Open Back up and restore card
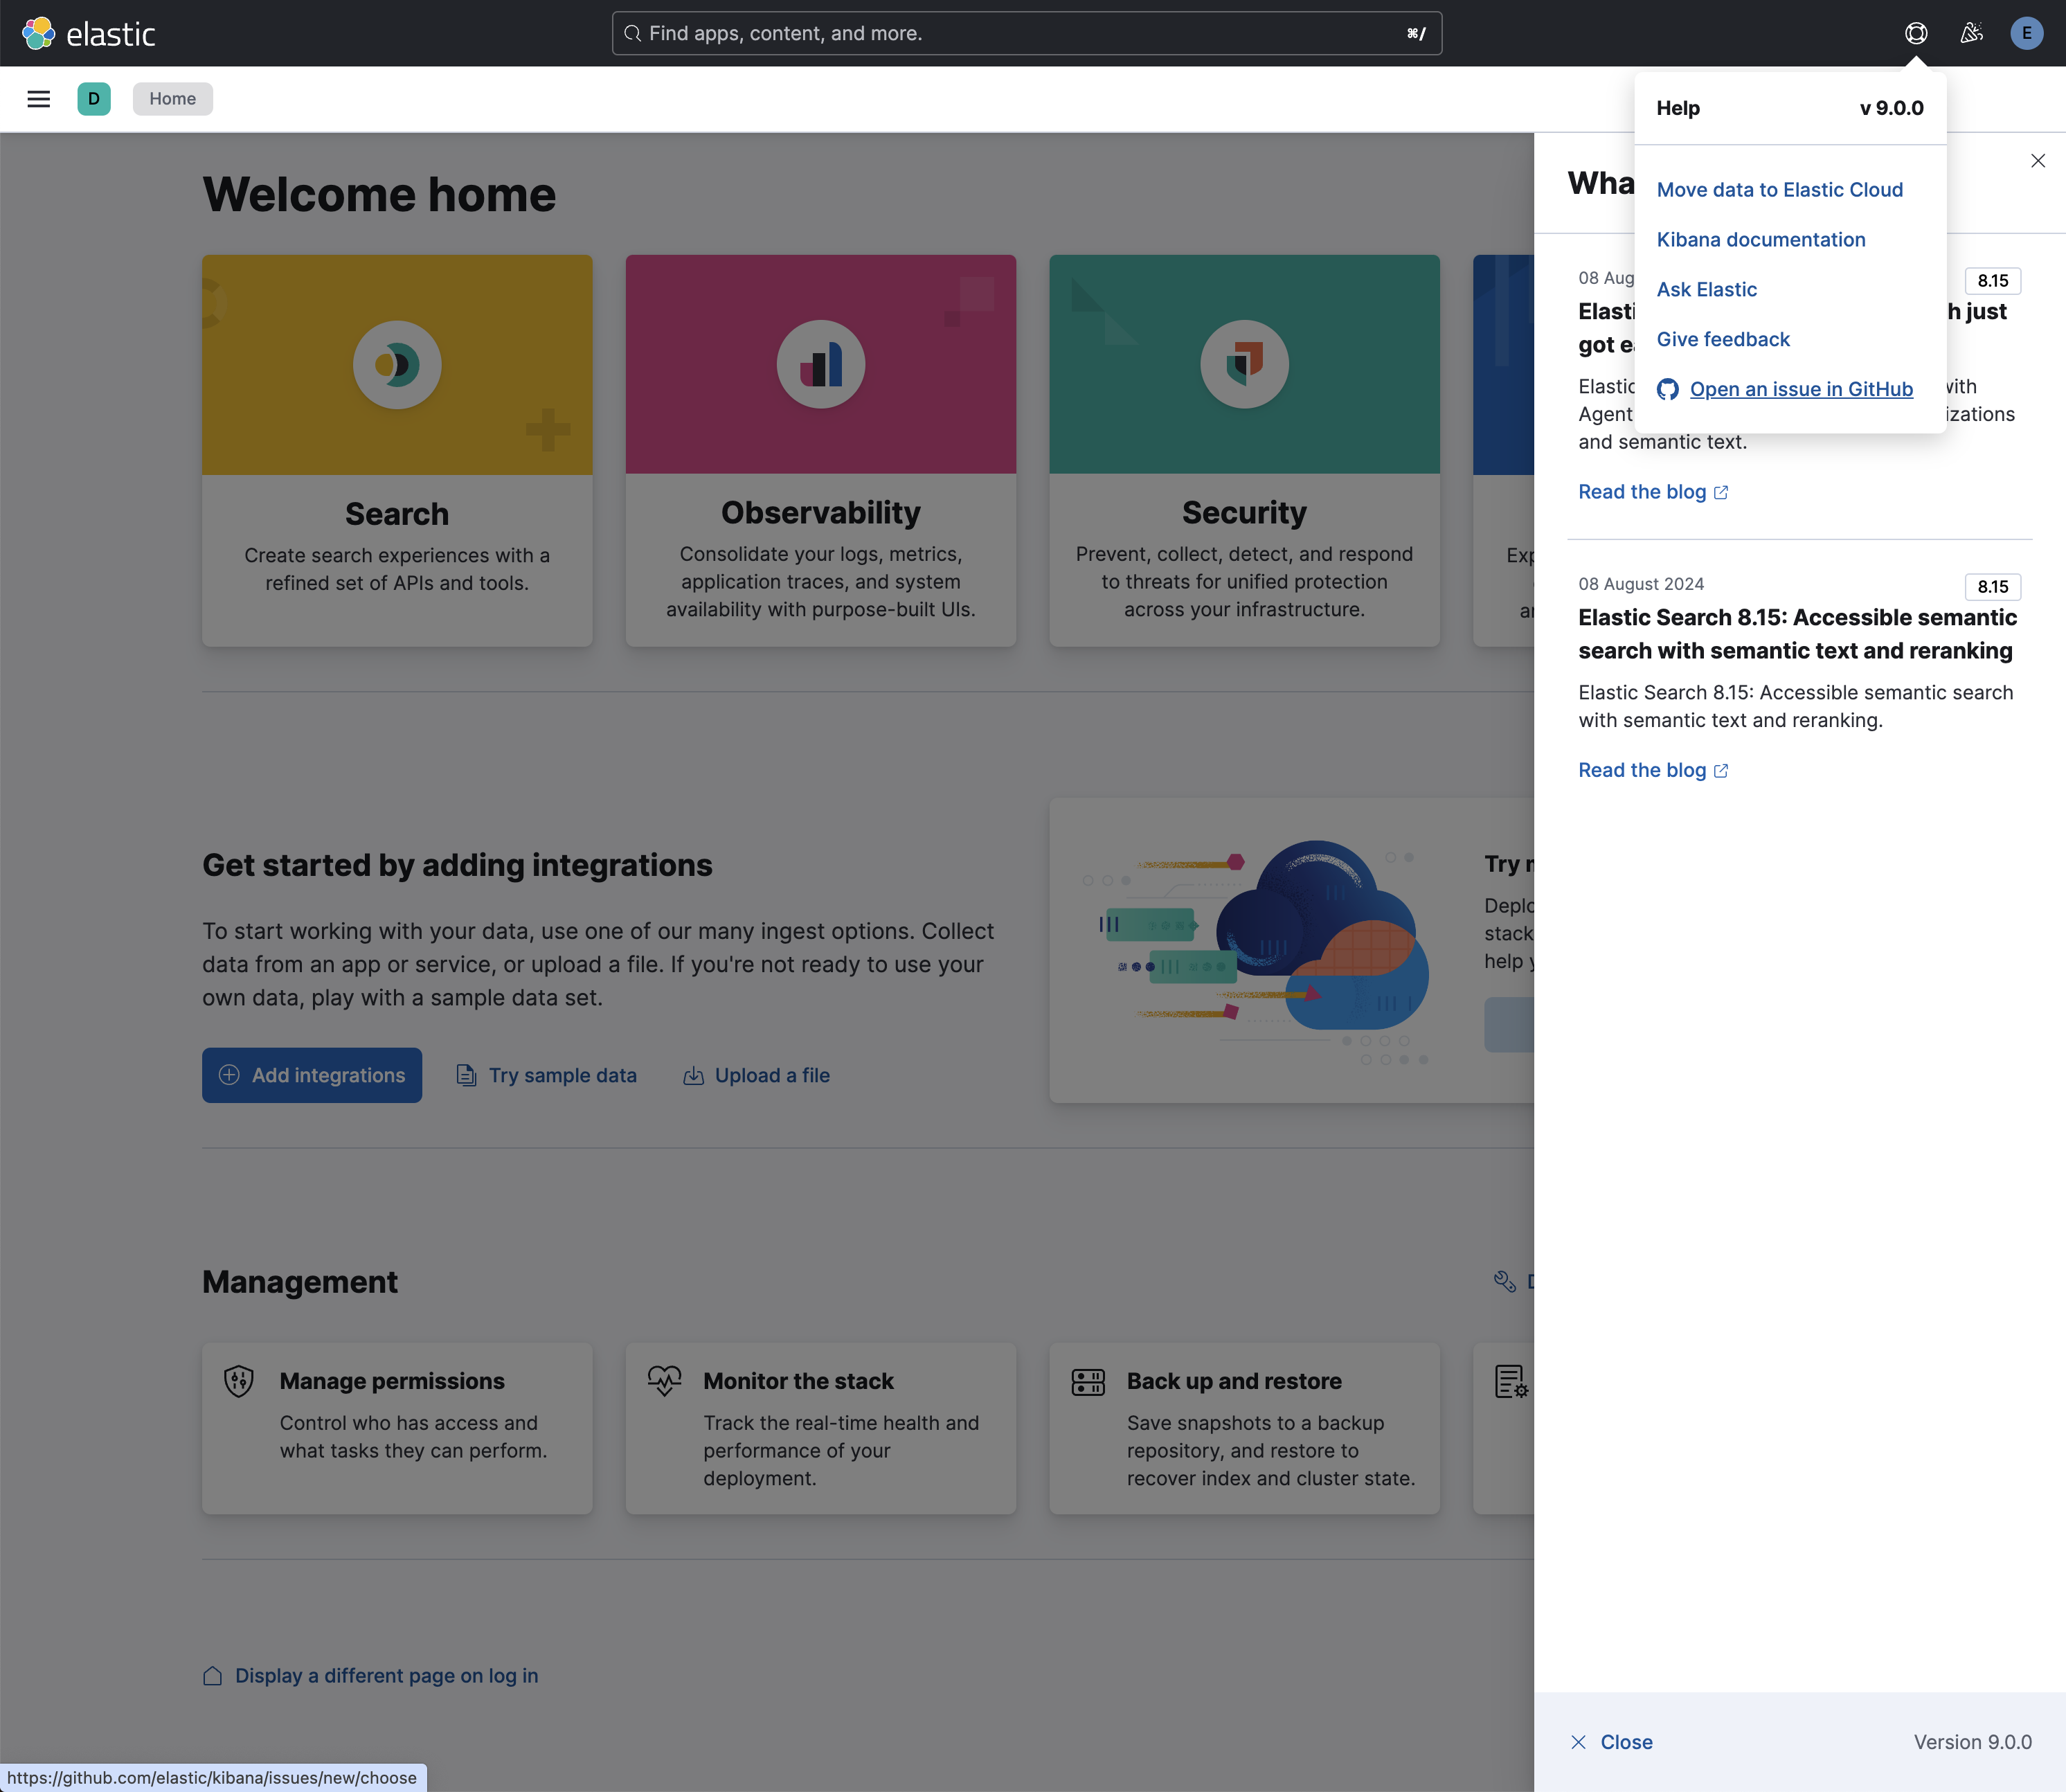The width and height of the screenshot is (2066, 1792). [x=1245, y=1428]
